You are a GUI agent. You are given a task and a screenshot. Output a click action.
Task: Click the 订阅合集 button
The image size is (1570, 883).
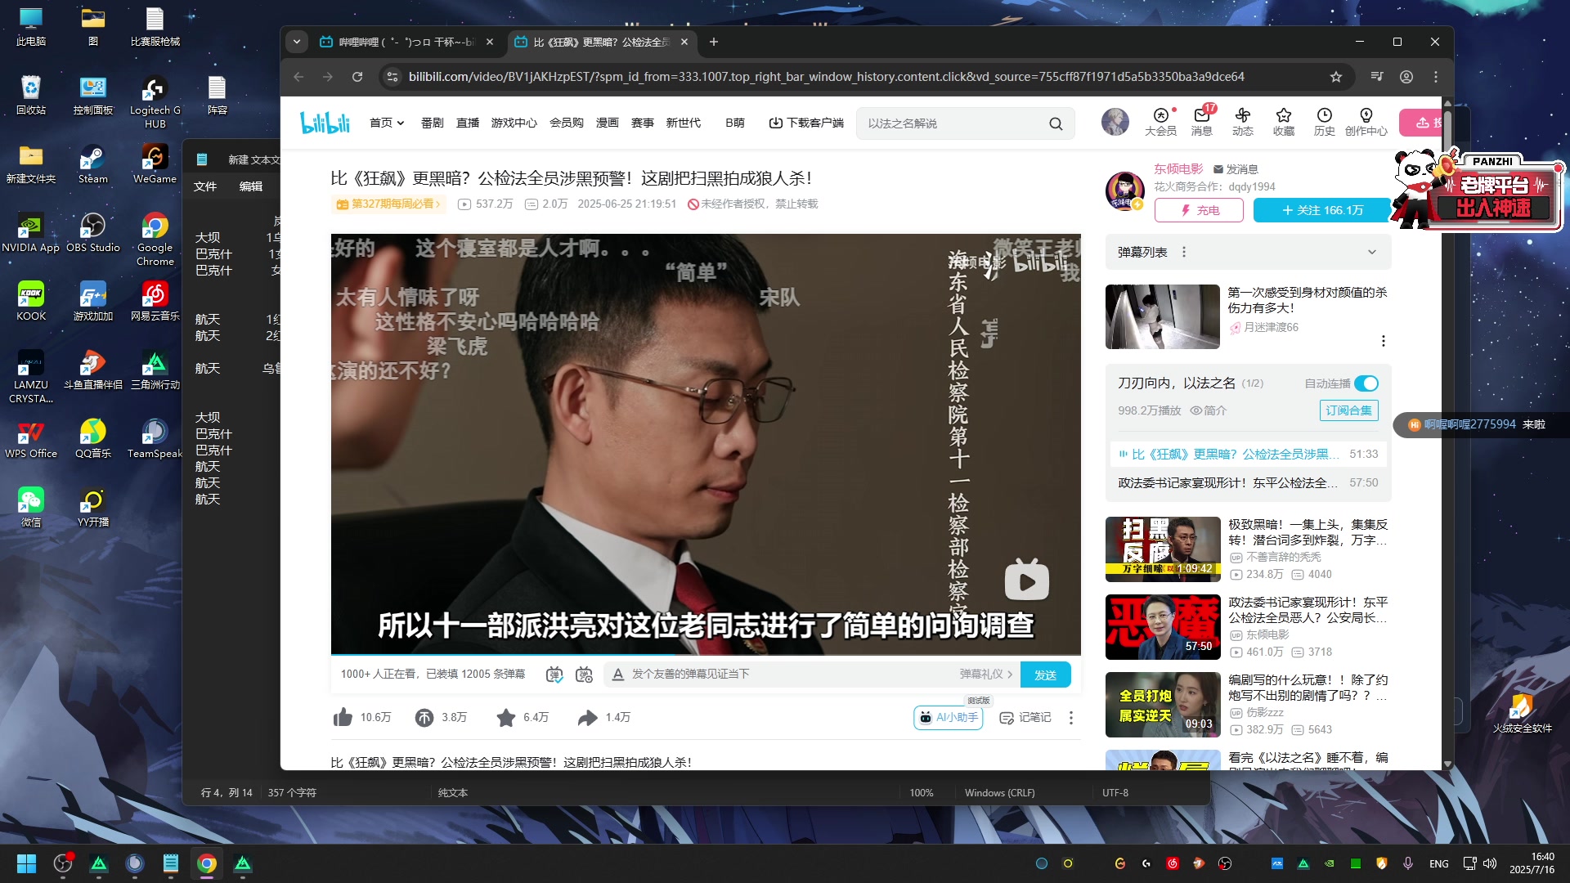(1348, 410)
